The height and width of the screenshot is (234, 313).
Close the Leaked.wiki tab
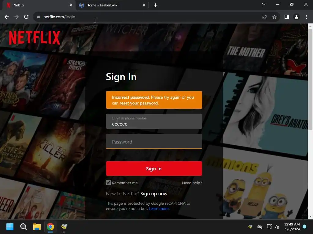[x=144, y=5]
